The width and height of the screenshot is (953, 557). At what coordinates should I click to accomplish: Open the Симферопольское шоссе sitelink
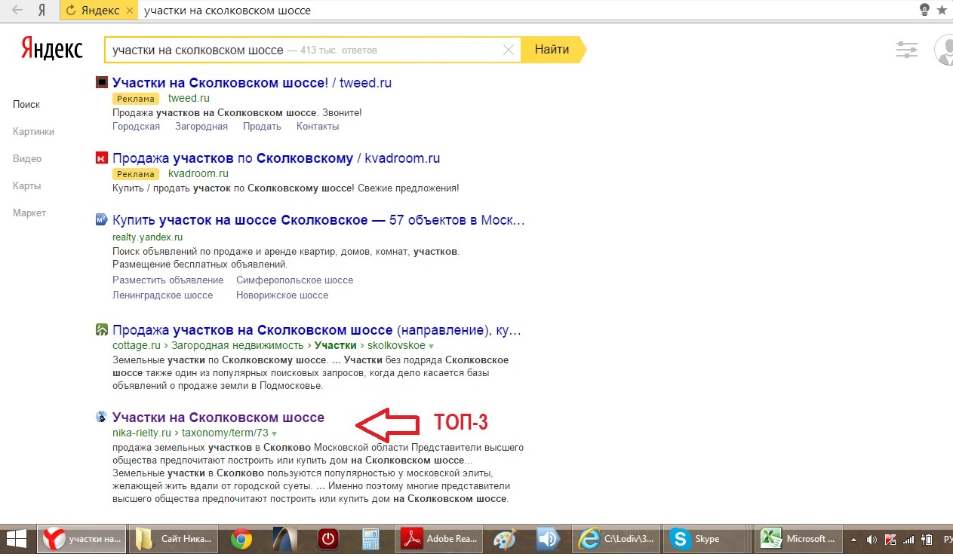[294, 280]
